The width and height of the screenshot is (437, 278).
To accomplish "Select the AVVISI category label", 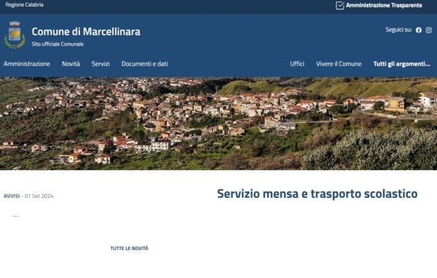I will point(11,196).
